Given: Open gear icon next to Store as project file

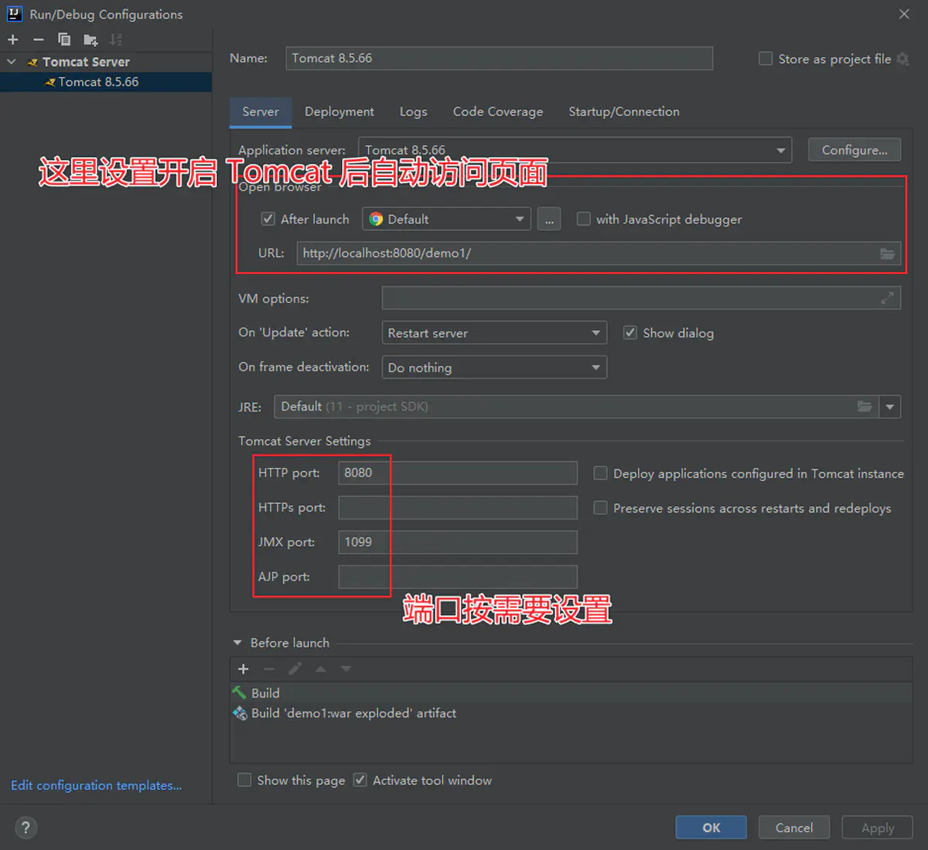Looking at the screenshot, I should (x=902, y=59).
